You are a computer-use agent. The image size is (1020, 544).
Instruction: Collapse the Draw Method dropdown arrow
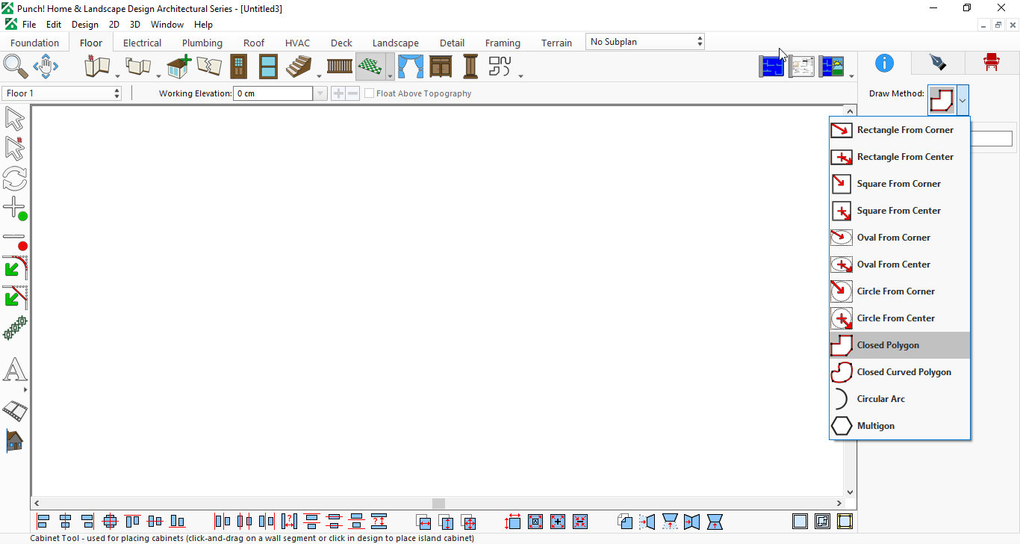tap(963, 100)
